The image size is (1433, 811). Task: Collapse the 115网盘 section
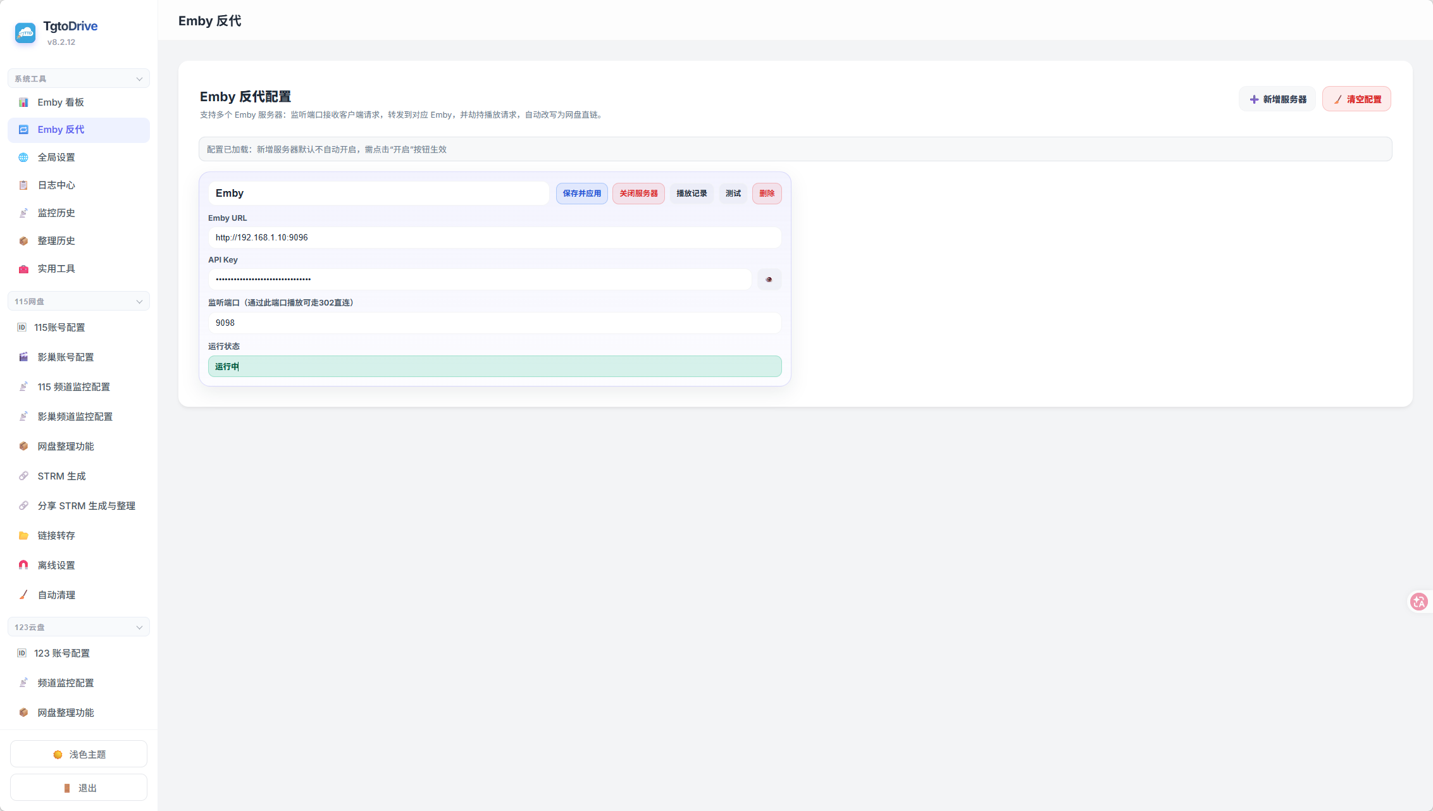click(78, 302)
